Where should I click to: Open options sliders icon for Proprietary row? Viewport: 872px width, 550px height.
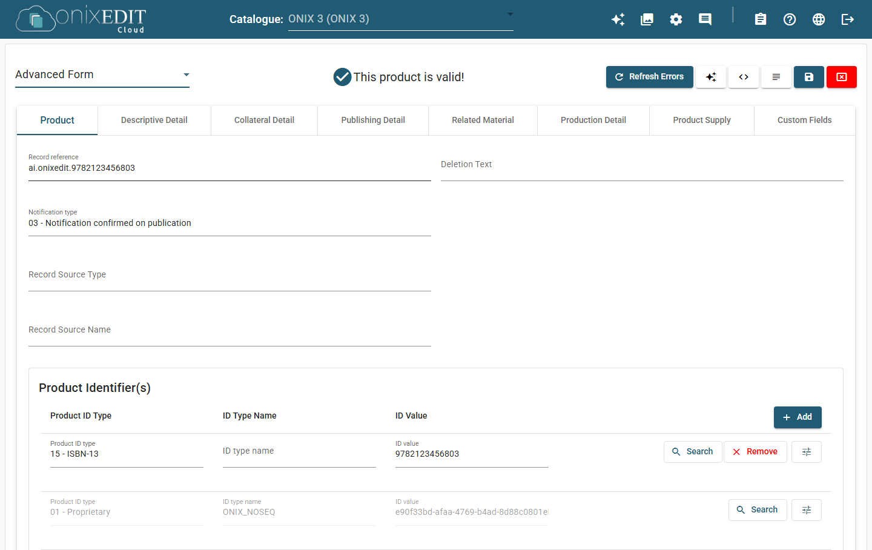click(807, 510)
